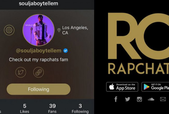Click the @souljaboytellem handle

(x=39, y=51)
